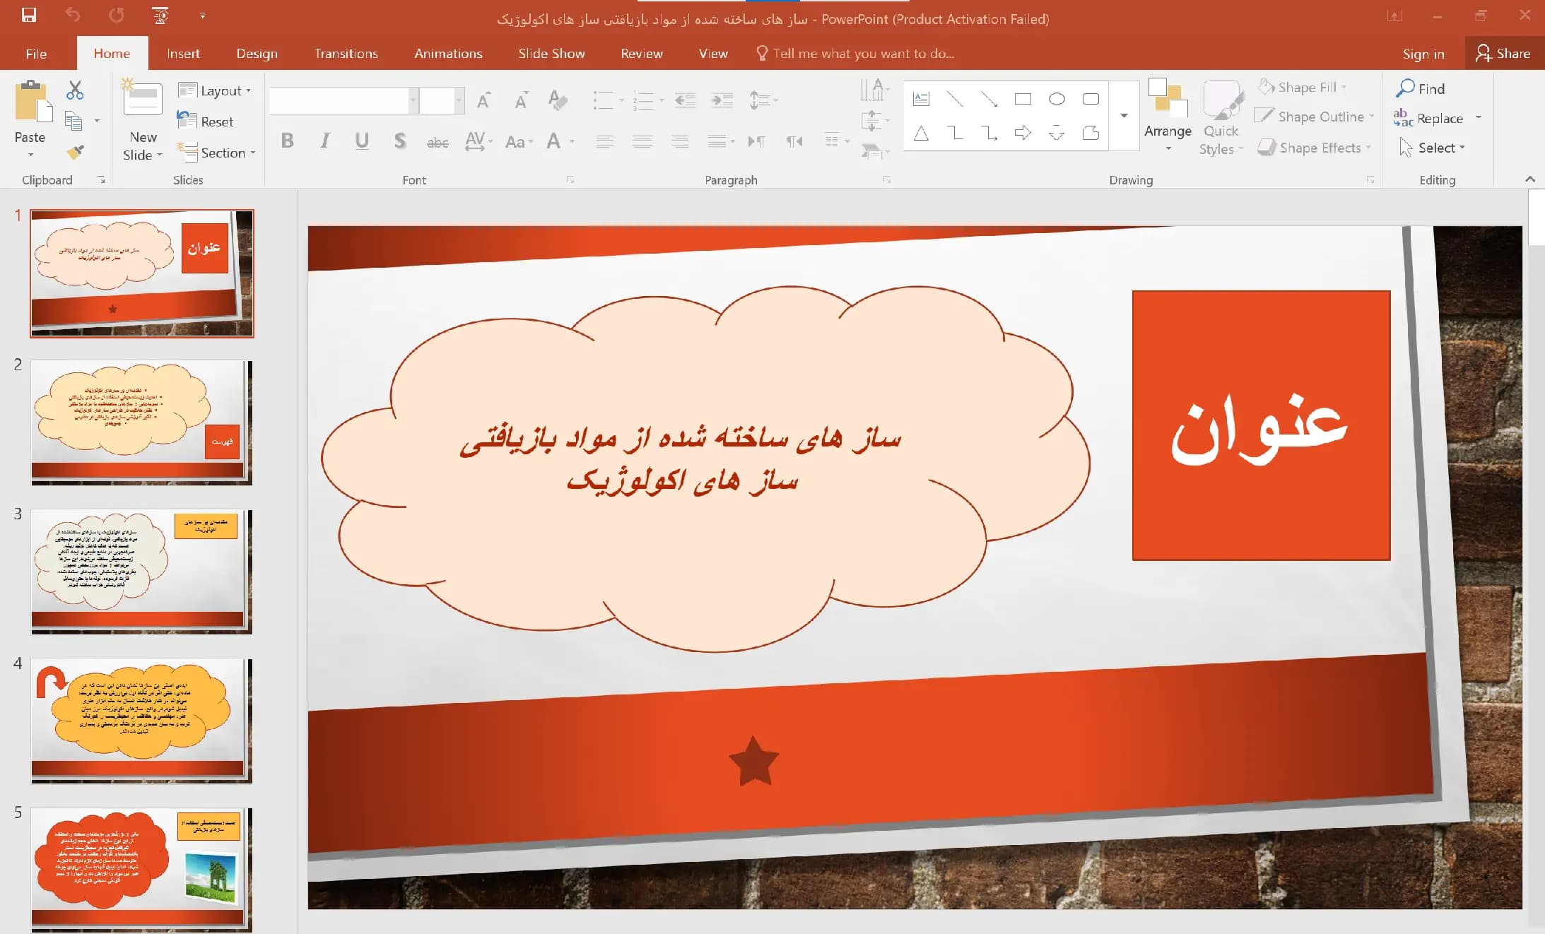Insert text box shape from gallery

tap(921, 99)
